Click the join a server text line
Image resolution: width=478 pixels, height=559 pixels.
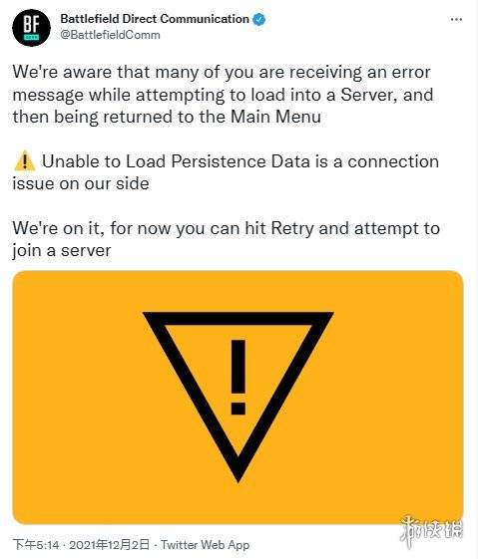[x=62, y=250]
